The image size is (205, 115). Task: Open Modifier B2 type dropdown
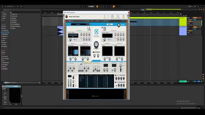(x=116, y=45)
